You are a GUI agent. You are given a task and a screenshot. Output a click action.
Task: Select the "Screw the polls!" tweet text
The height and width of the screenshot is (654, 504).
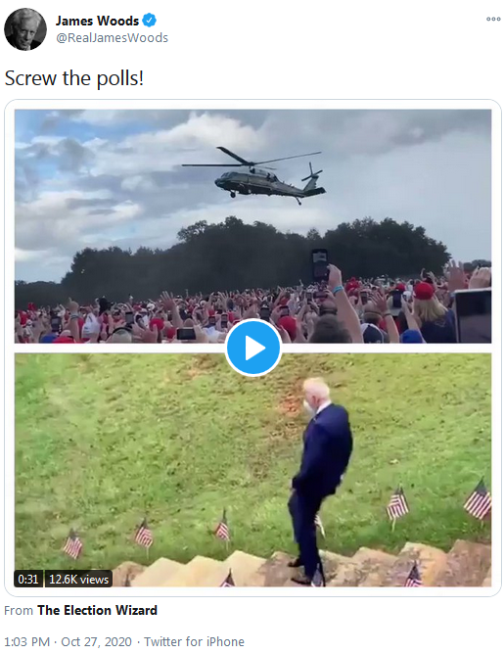pos(74,78)
